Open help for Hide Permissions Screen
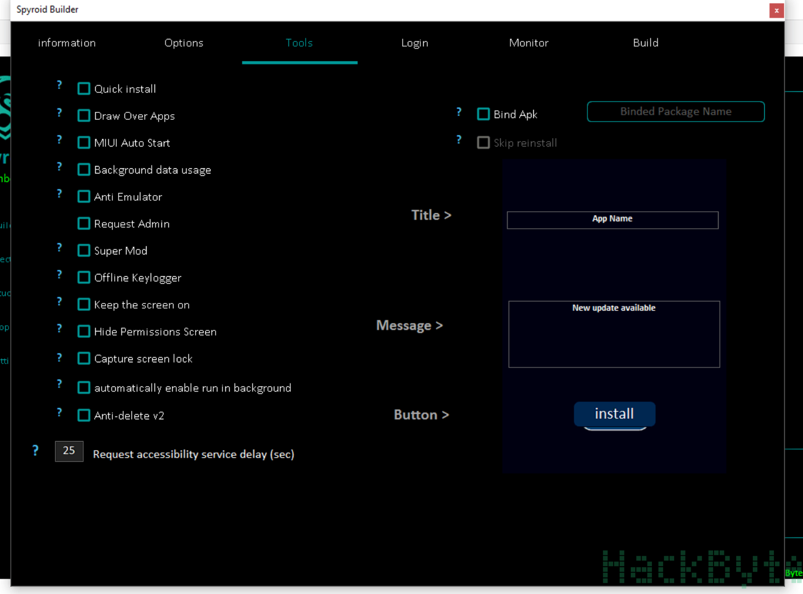The width and height of the screenshot is (803, 594). pyautogui.click(x=59, y=329)
